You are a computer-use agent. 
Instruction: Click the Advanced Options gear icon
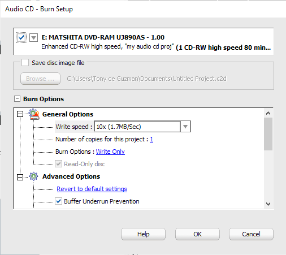pos(33,176)
